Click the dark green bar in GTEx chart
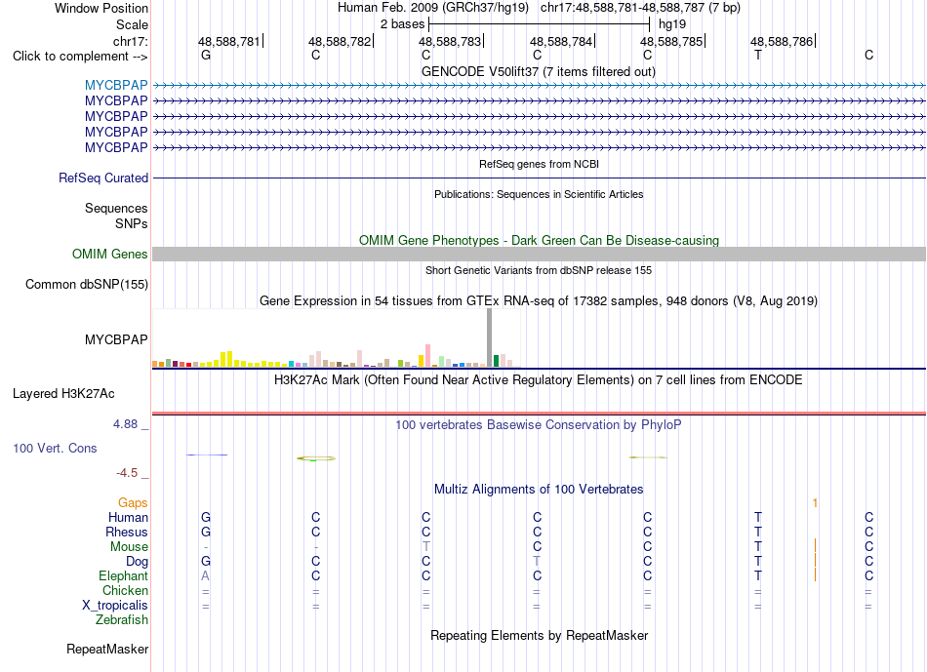This screenshot has height=672, width=927. pos(496,361)
